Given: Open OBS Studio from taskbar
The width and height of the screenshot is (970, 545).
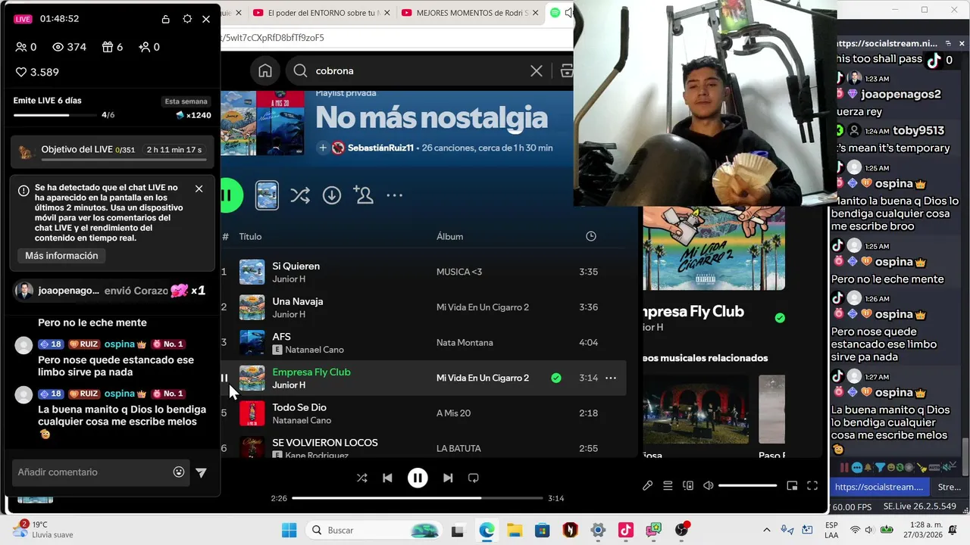Looking at the screenshot, I should tap(682, 530).
